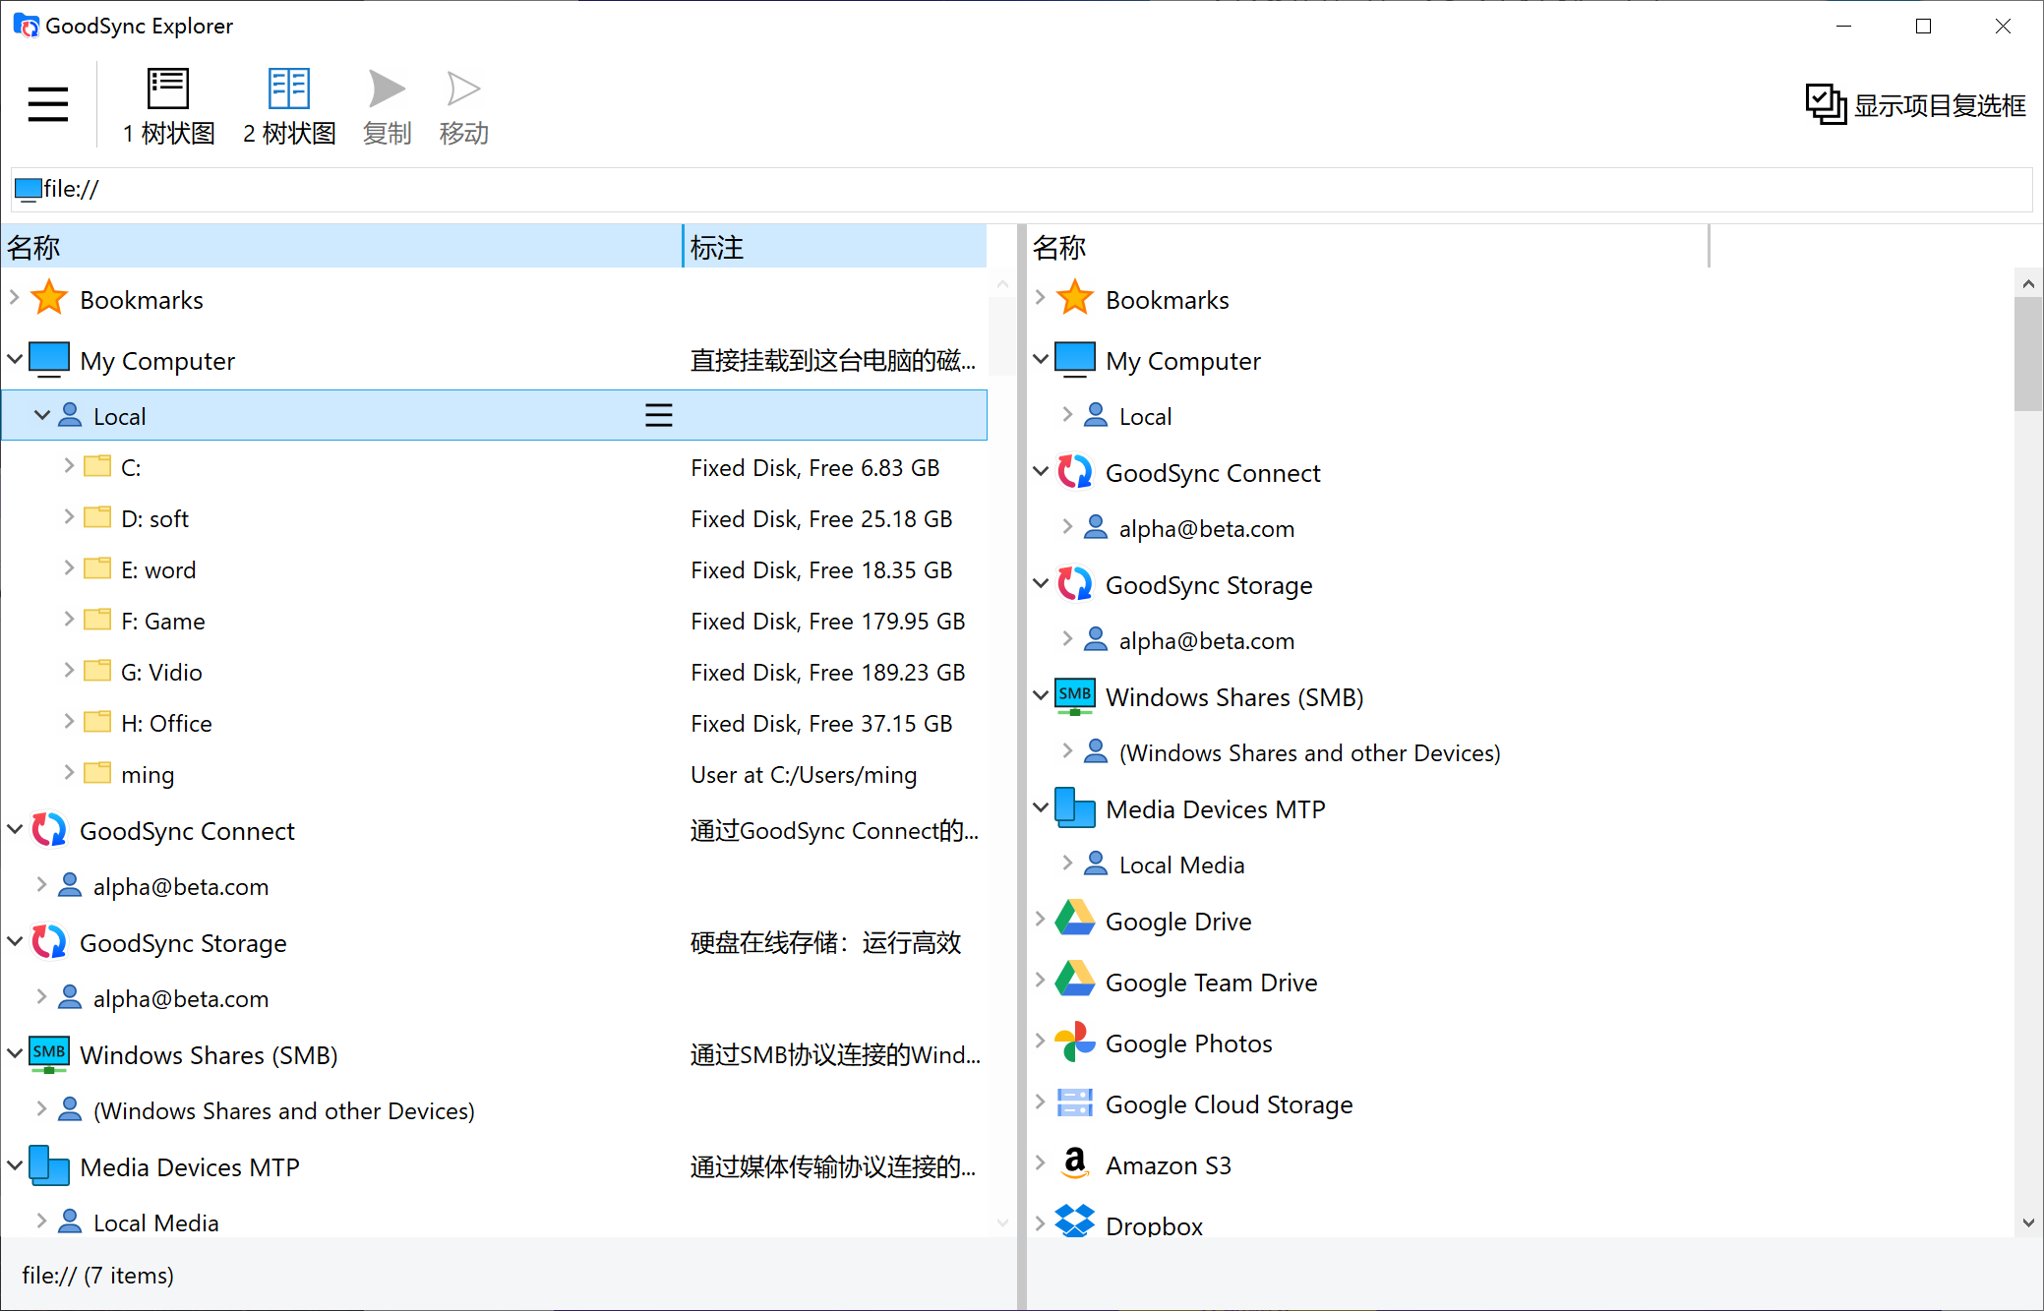Select alpha@beta.com under left GoodSync Storage
Viewport: 2044px width, 1311px height.
(180, 999)
